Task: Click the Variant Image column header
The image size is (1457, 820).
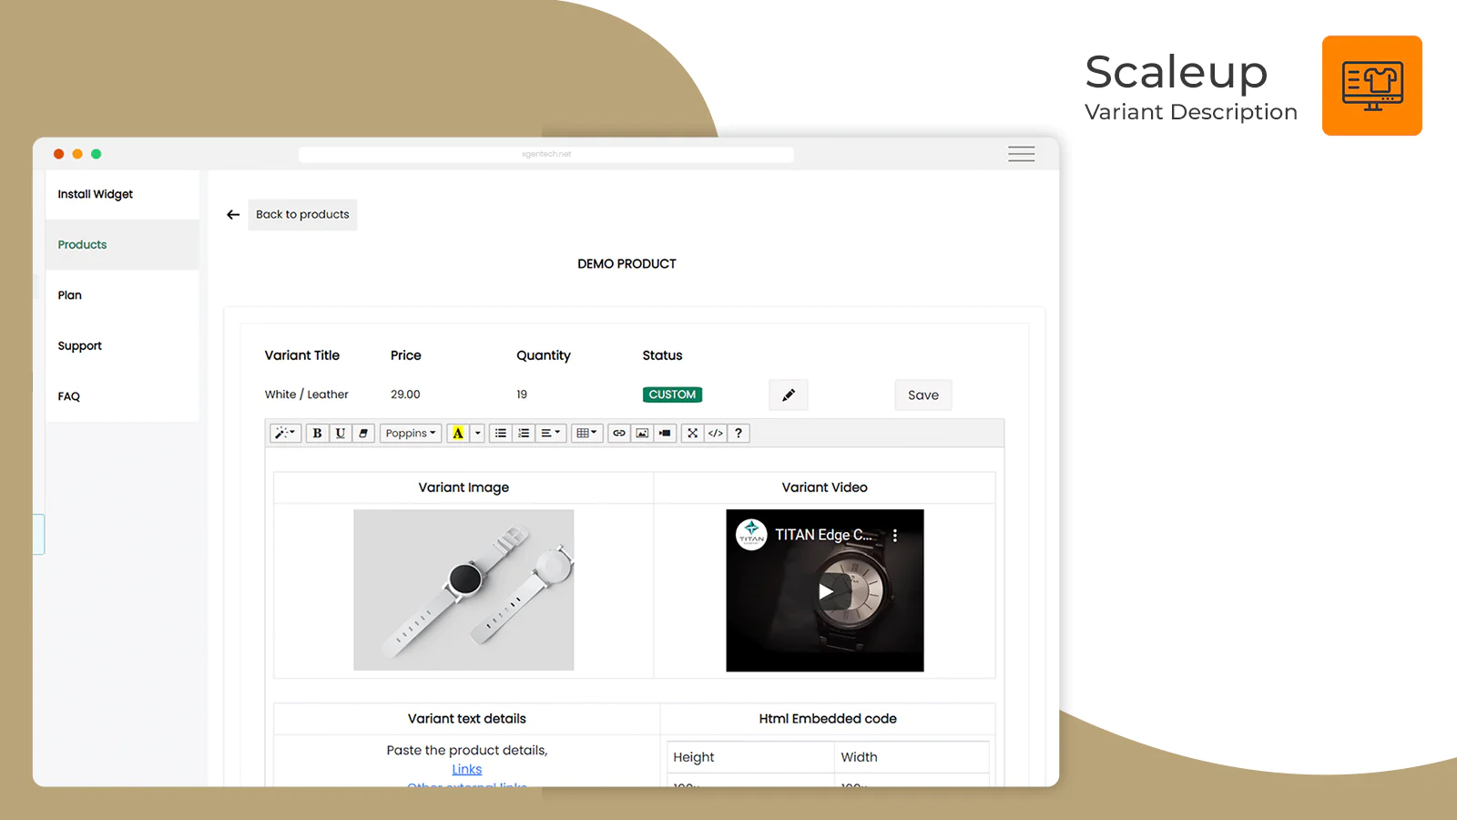Action: tap(464, 487)
